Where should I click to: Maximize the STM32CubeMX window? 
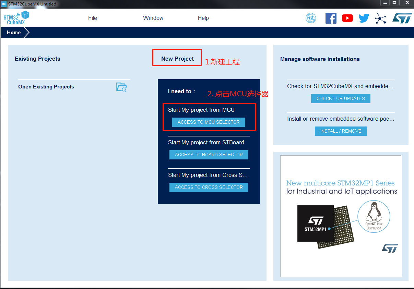[x=394, y=3]
